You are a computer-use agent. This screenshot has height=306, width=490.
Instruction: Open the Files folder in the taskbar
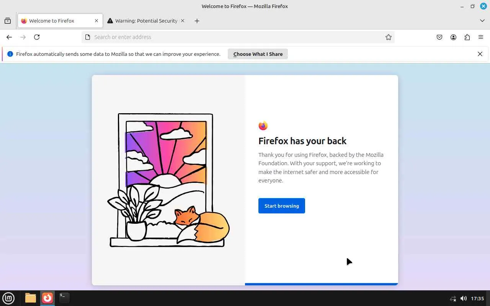[x=31, y=298]
